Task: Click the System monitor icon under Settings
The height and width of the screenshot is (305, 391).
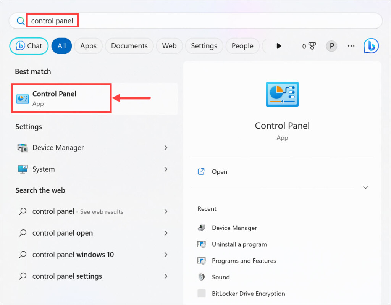Action: point(23,169)
